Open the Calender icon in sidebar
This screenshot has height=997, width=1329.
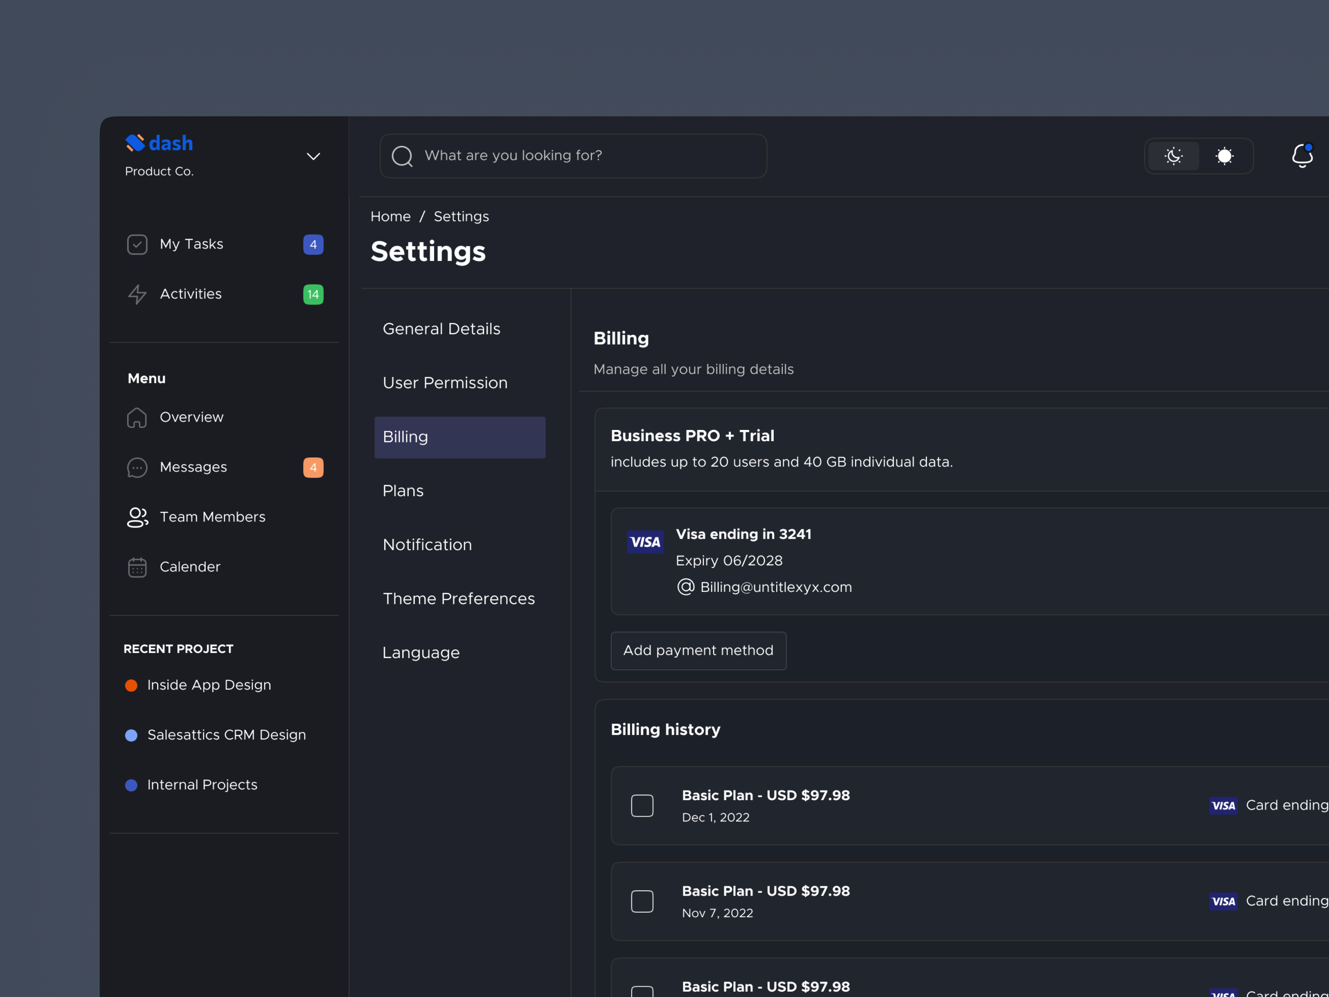pos(137,567)
